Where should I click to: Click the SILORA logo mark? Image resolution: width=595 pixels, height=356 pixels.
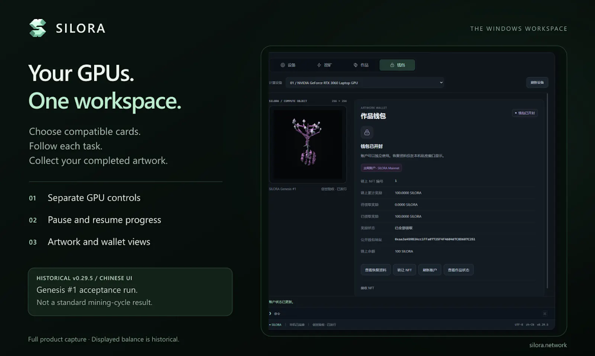click(x=38, y=28)
